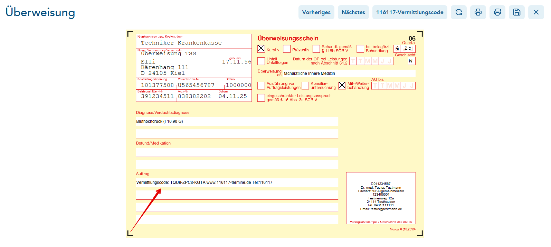Viewport: 551px width, 247px height.
Task: Go to Vorheriges form
Action: point(316,12)
